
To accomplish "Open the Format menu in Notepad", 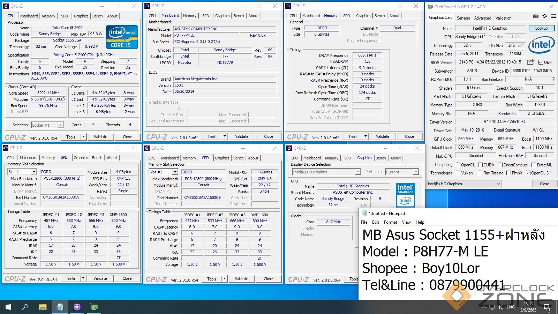I will 390,222.
